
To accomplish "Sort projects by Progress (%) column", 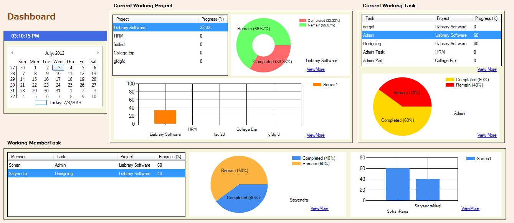I will 213,19.
